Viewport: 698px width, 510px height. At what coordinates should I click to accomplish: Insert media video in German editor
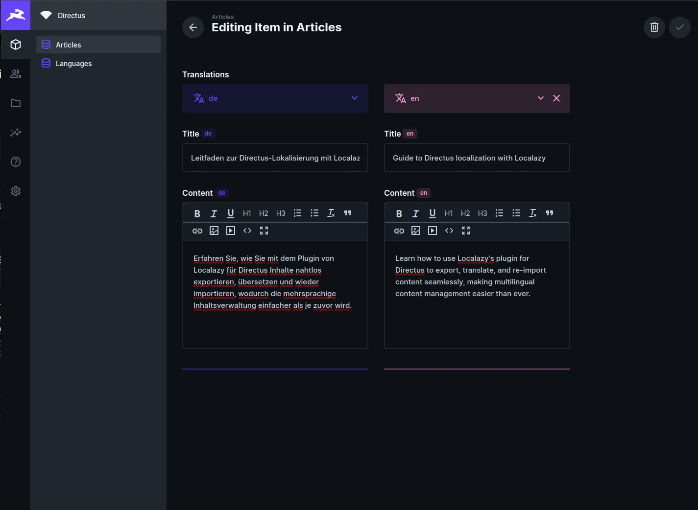click(231, 231)
